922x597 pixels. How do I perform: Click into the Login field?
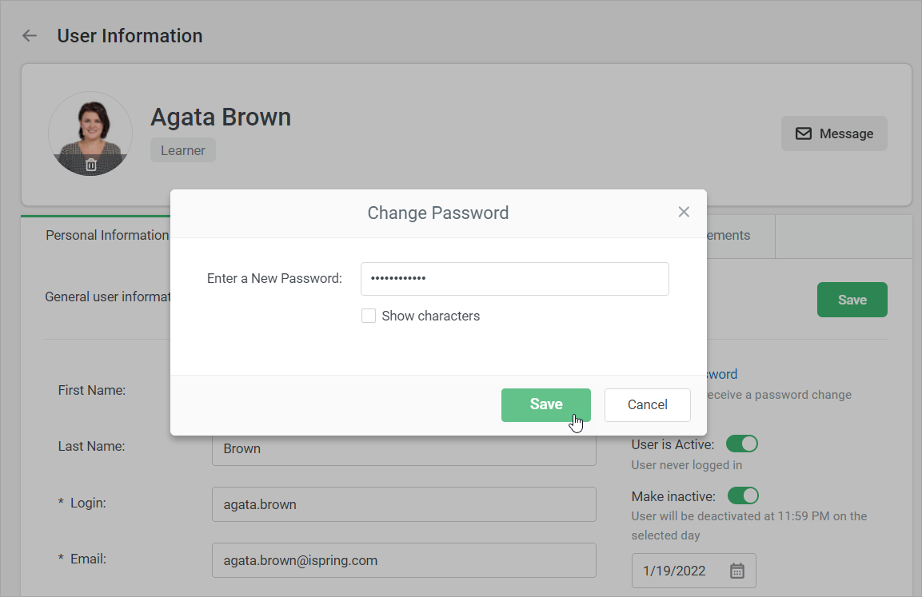(404, 504)
